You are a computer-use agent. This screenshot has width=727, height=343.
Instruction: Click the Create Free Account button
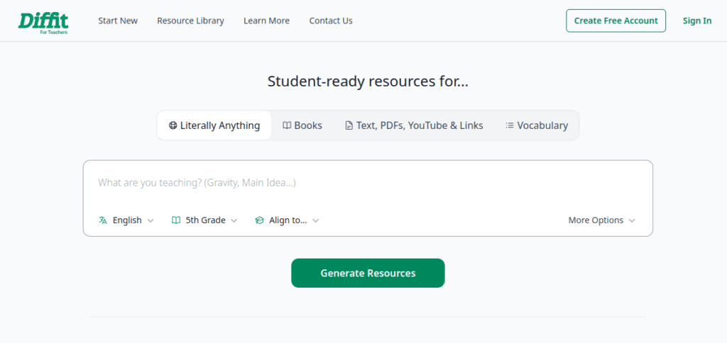pyautogui.click(x=616, y=21)
